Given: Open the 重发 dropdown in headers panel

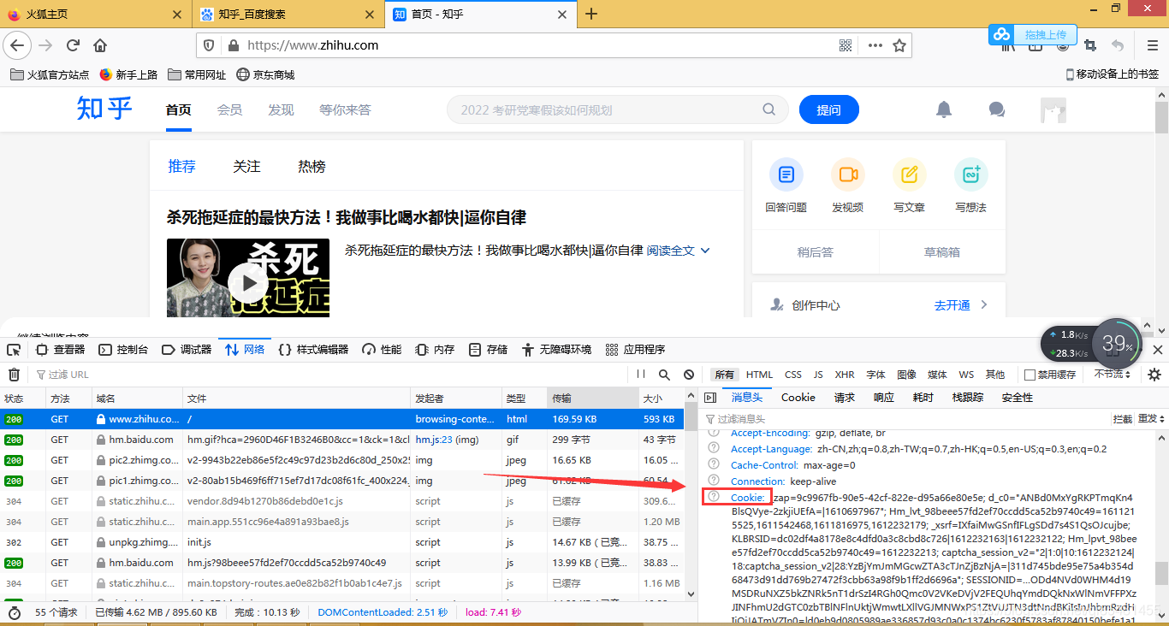Looking at the screenshot, I should (x=1151, y=419).
